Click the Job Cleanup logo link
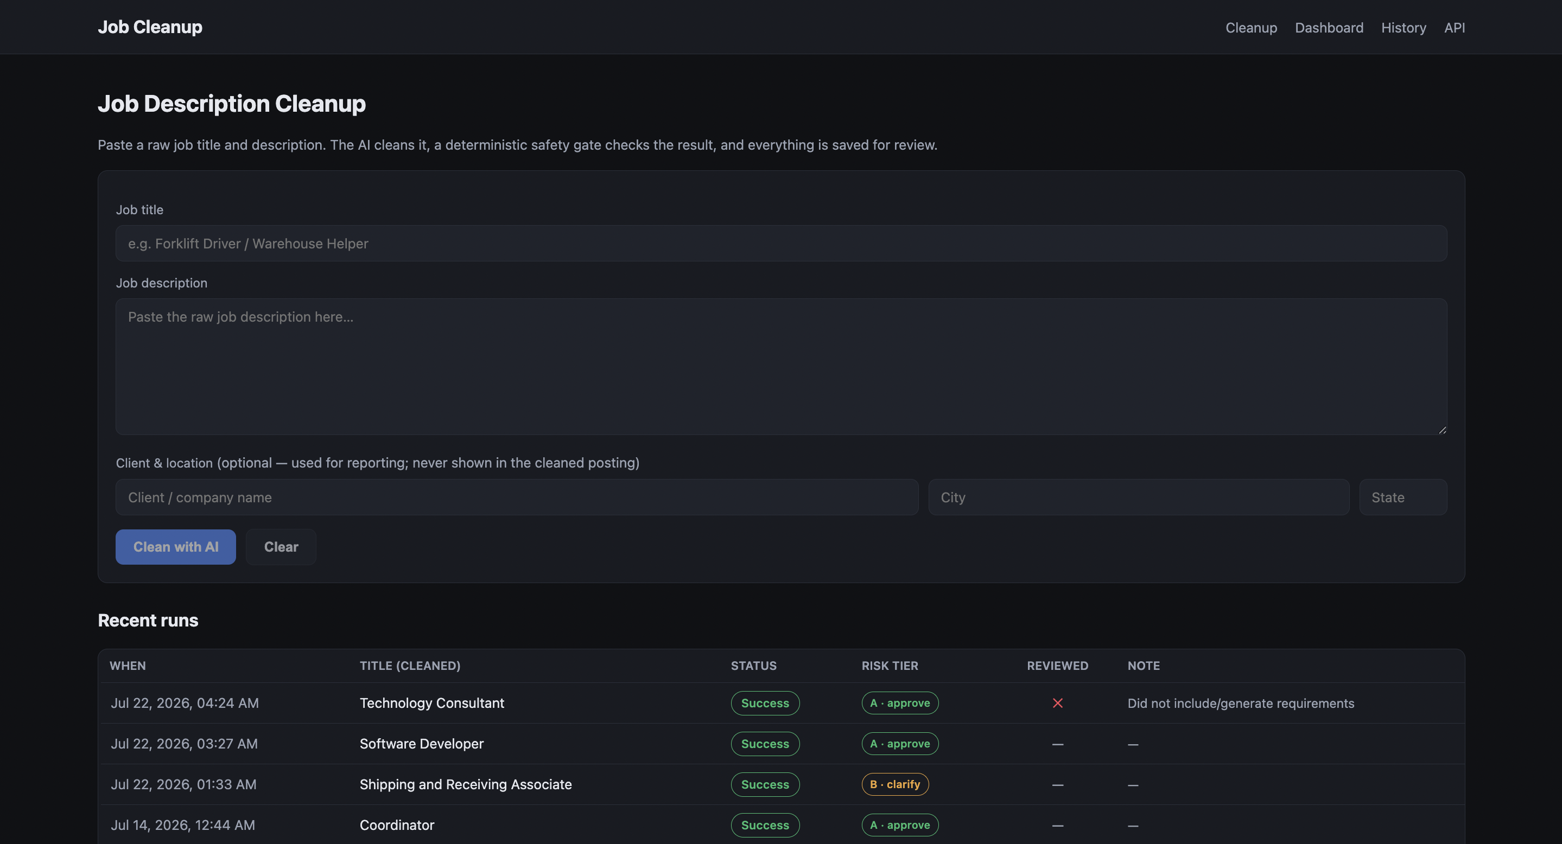Screen dimensions: 1562x844 click(x=150, y=27)
